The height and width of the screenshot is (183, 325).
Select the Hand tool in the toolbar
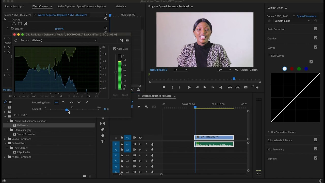coord(103,135)
